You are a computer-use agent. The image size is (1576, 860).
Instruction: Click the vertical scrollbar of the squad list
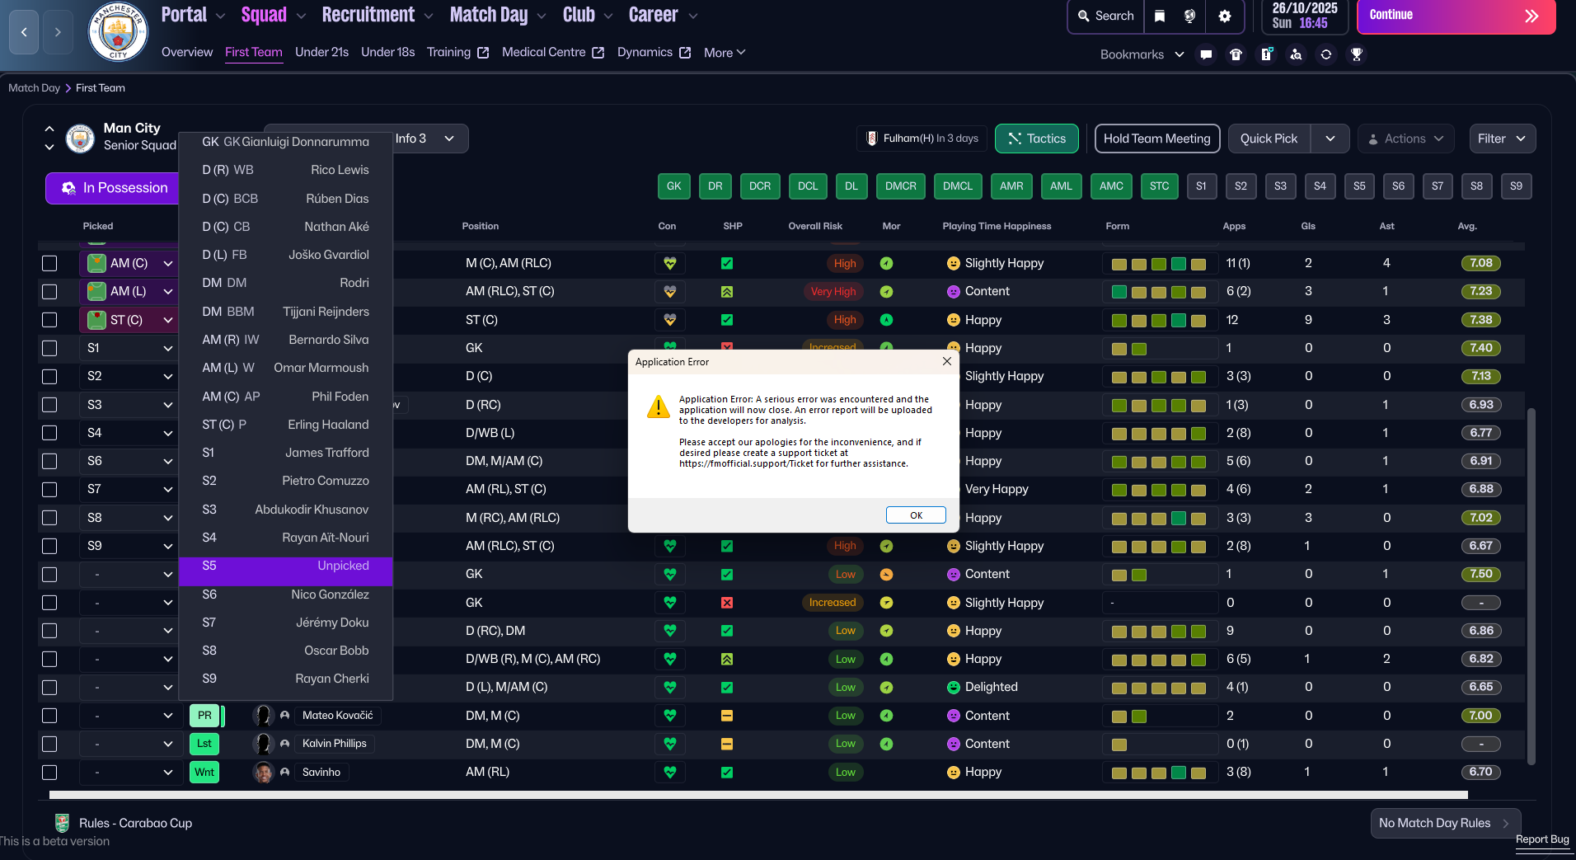point(1531,585)
